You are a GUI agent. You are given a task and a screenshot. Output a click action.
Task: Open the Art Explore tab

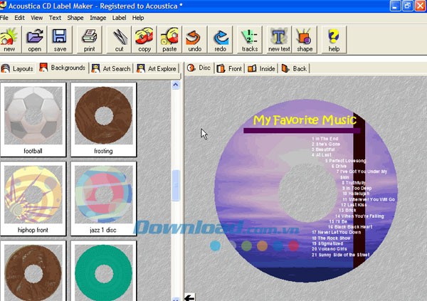pyautogui.click(x=157, y=68)
